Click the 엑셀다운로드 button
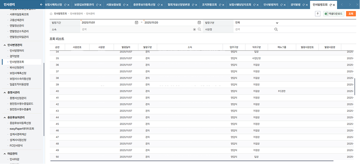This screenshot has width=360, height=164. pyautogui.click(x=333, y=14)
